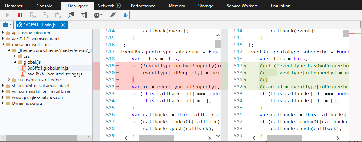362x142 pixels.
Task: Click the Step out icon
Action: click(58, 15)
